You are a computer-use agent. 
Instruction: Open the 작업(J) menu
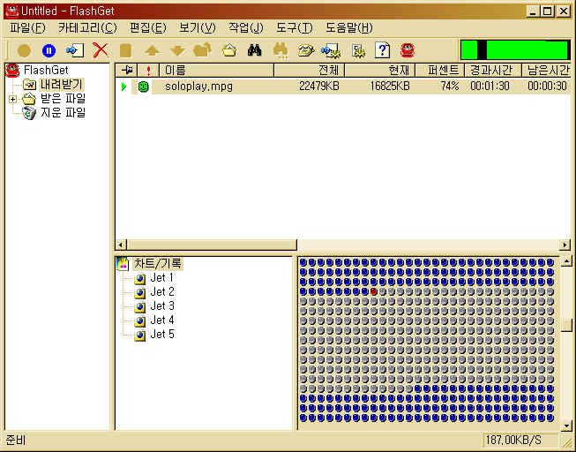246,27
